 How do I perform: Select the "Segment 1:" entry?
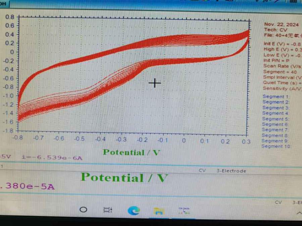[x=276, y=96]
